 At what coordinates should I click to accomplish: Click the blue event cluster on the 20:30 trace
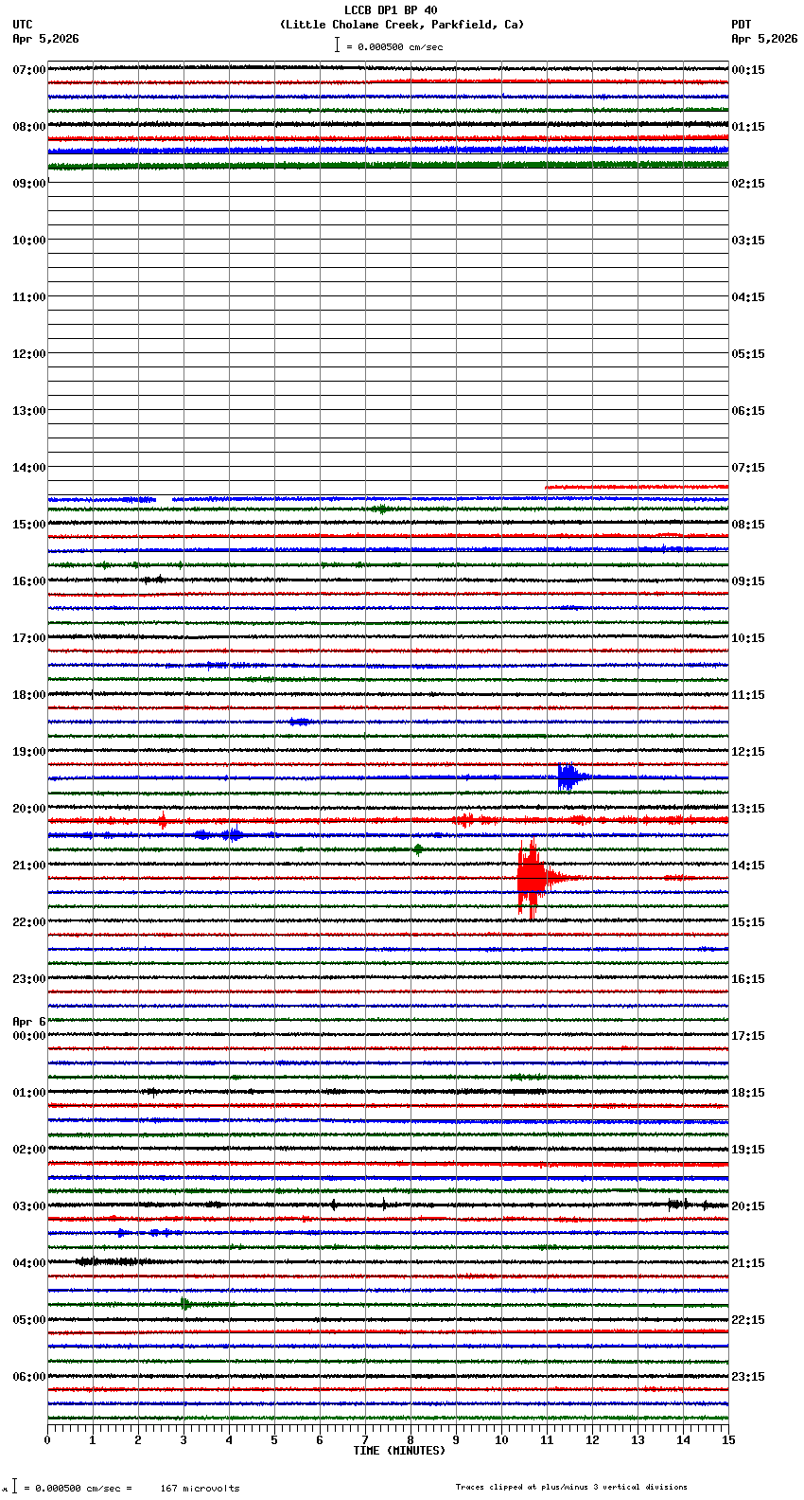[219, 834]
